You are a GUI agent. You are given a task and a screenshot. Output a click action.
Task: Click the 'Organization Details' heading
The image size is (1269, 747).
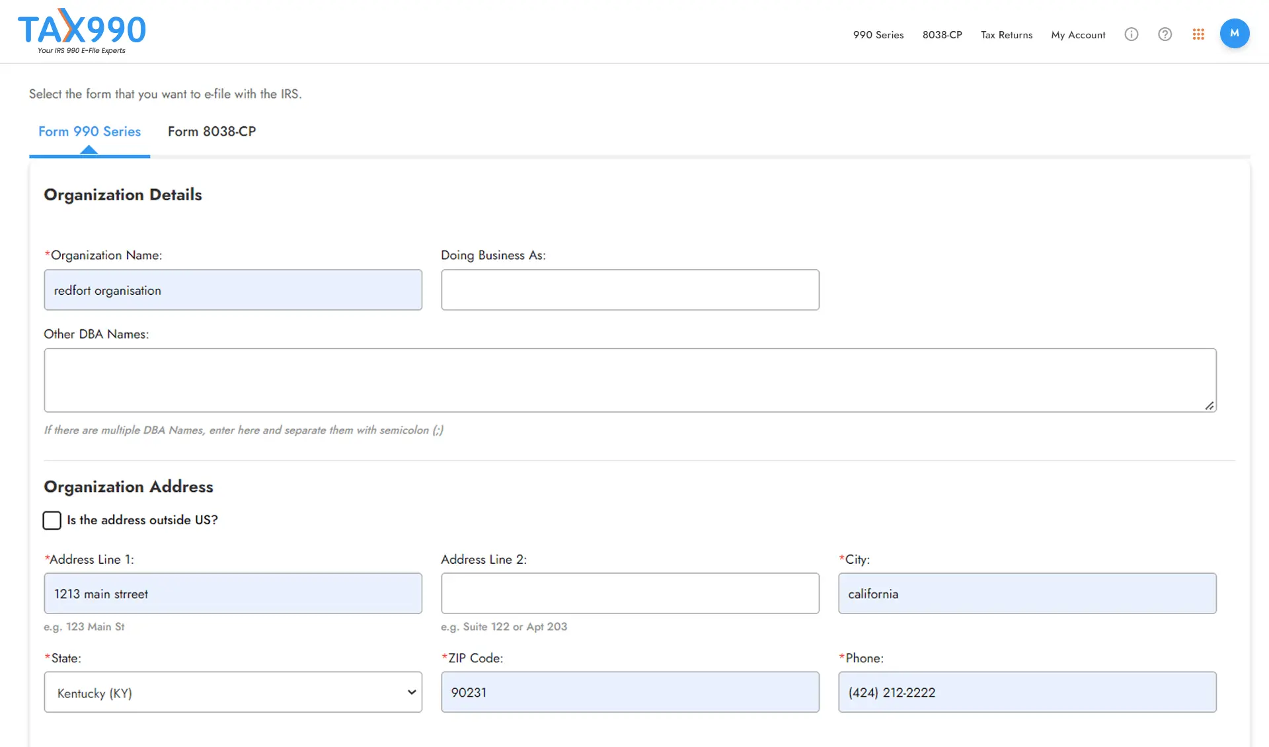click(123, 195)
